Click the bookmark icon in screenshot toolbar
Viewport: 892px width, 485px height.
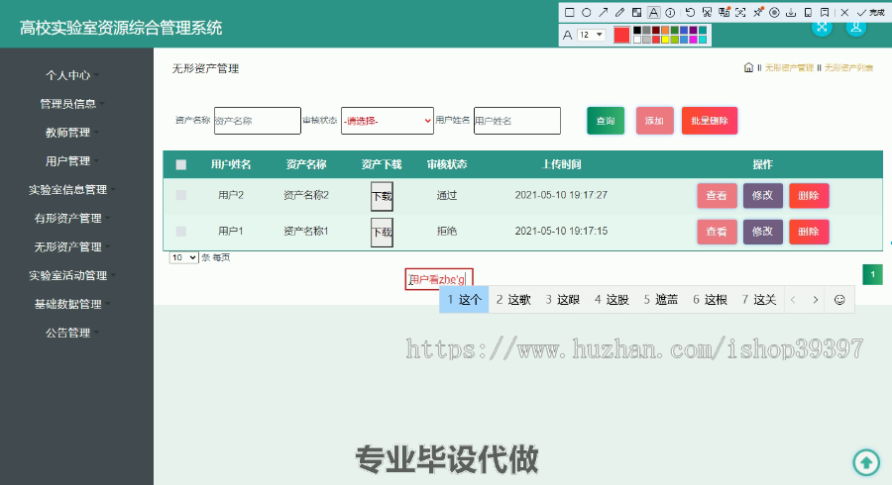tap(825, 12)
